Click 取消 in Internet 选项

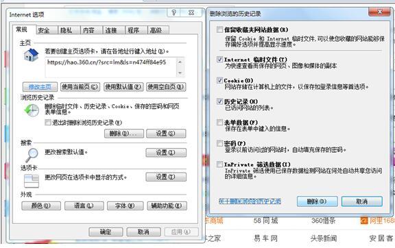coord(143,232)
